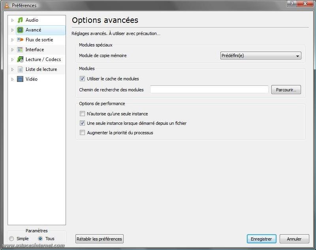Click the help question mark button
Image resolution: width=316 pixels, height=250 pixels.
pos(292,3)
